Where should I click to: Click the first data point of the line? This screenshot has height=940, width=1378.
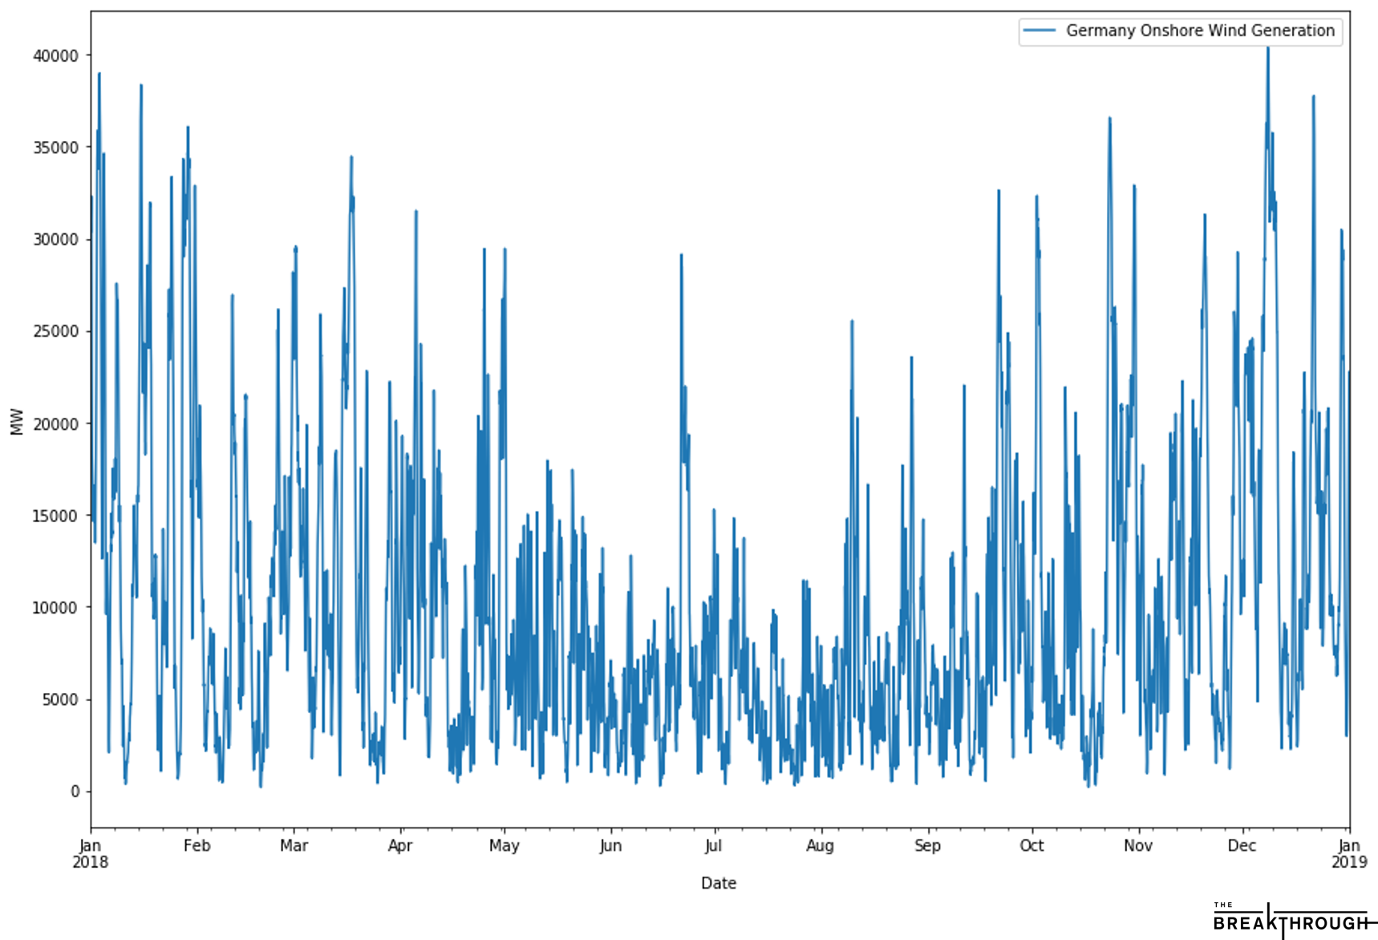[x=92, y=197]
